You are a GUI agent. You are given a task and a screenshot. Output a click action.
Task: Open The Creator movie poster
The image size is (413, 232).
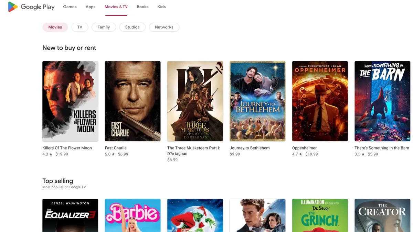382,216
